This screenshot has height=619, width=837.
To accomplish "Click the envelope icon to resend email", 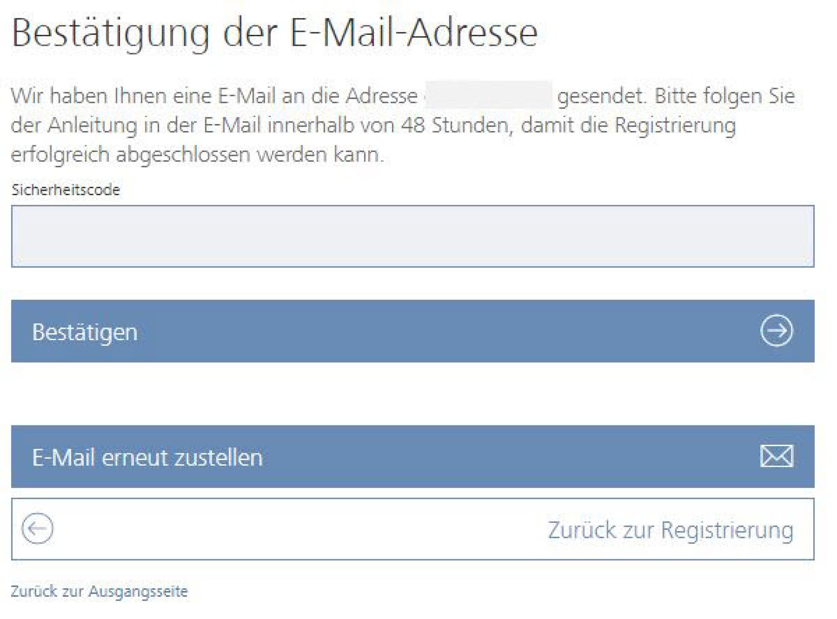I will tap(776, 456).
